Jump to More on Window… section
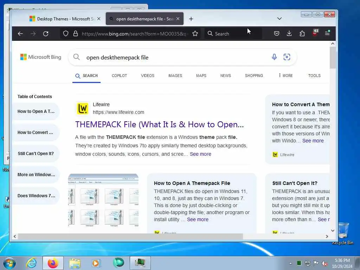Screen dimensions: 360x270 (x=36, y=175)
